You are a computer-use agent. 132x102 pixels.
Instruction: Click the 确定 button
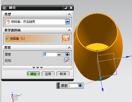pos(33,74)
